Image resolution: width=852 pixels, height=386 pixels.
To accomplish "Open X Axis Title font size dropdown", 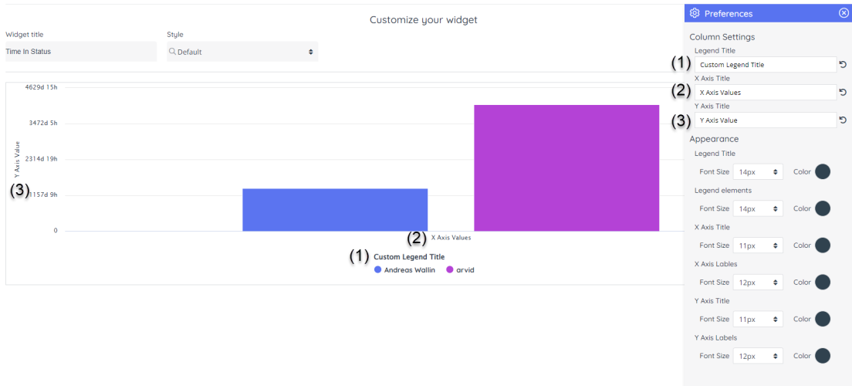I will point(758,245).
